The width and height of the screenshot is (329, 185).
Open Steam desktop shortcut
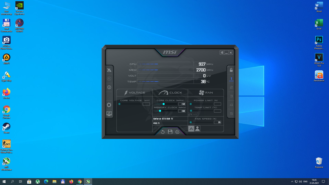coord(7,128)
